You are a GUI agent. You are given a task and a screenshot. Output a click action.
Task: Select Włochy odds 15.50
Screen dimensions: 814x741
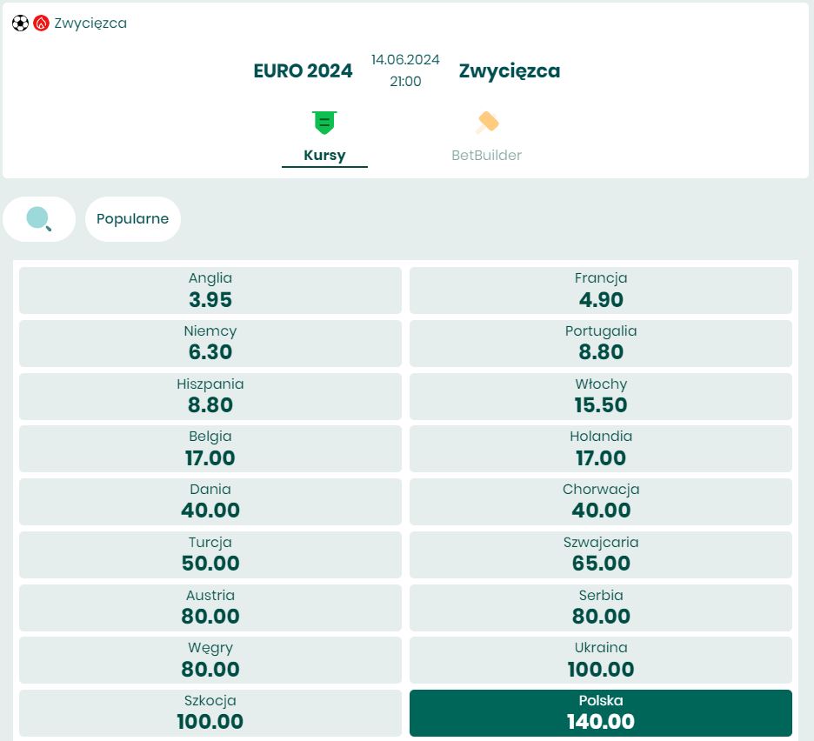[x=601, y=397]
